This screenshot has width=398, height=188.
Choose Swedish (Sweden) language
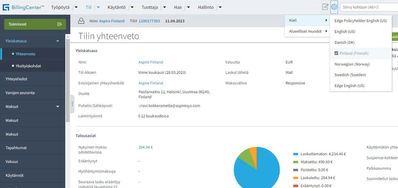[350, 75]
